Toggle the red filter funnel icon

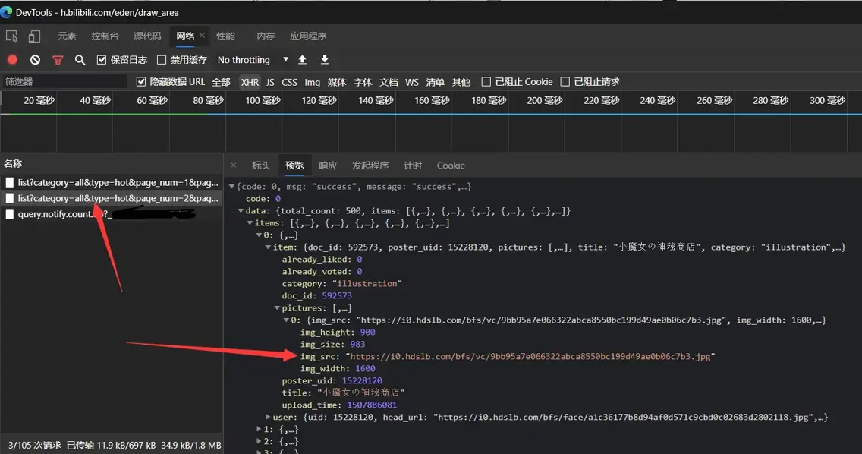58,60
